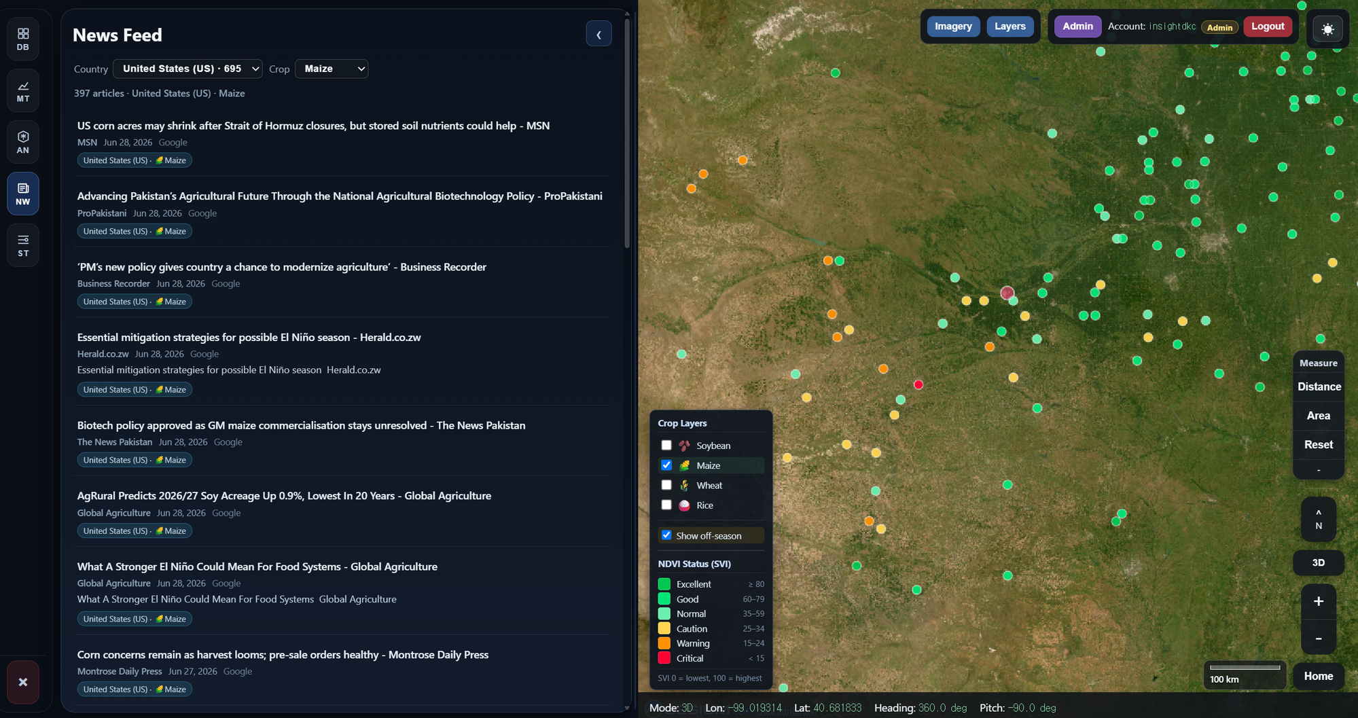Viewport: 1358px width, 718px height.
Task: Click the Montrose Daily Press source name
Action: (120, 672)
